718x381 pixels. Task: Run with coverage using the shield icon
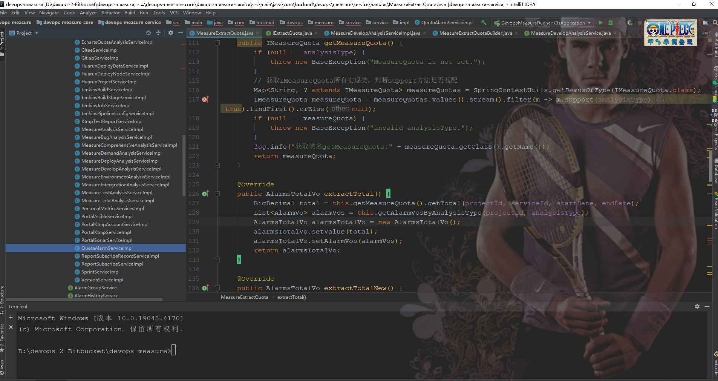[x=630, y=23]
